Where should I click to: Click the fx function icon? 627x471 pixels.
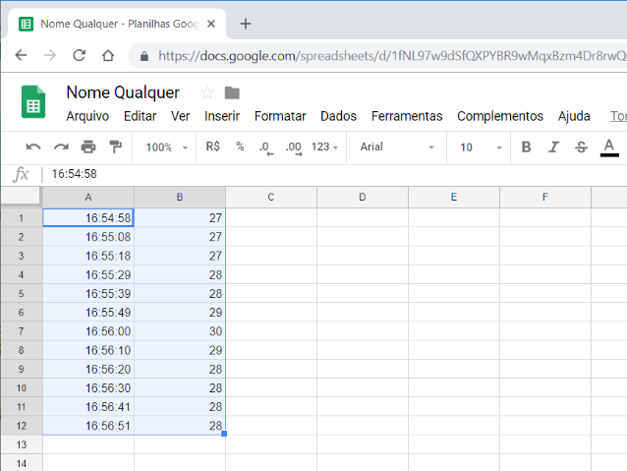click(21, 174)
